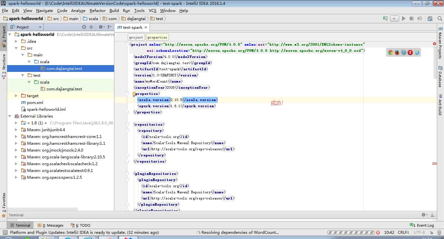Open in Opera browser icon
444x239 pixels.
coord(410,52)
